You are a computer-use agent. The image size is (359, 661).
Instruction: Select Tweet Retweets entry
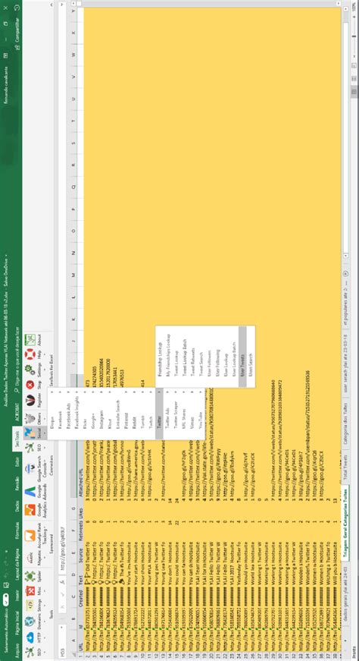(x=192, y=356)
